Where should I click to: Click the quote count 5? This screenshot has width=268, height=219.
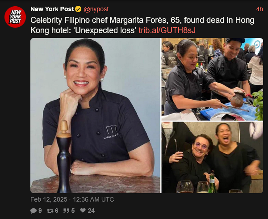pyautogui.click(x=73, y=211)
